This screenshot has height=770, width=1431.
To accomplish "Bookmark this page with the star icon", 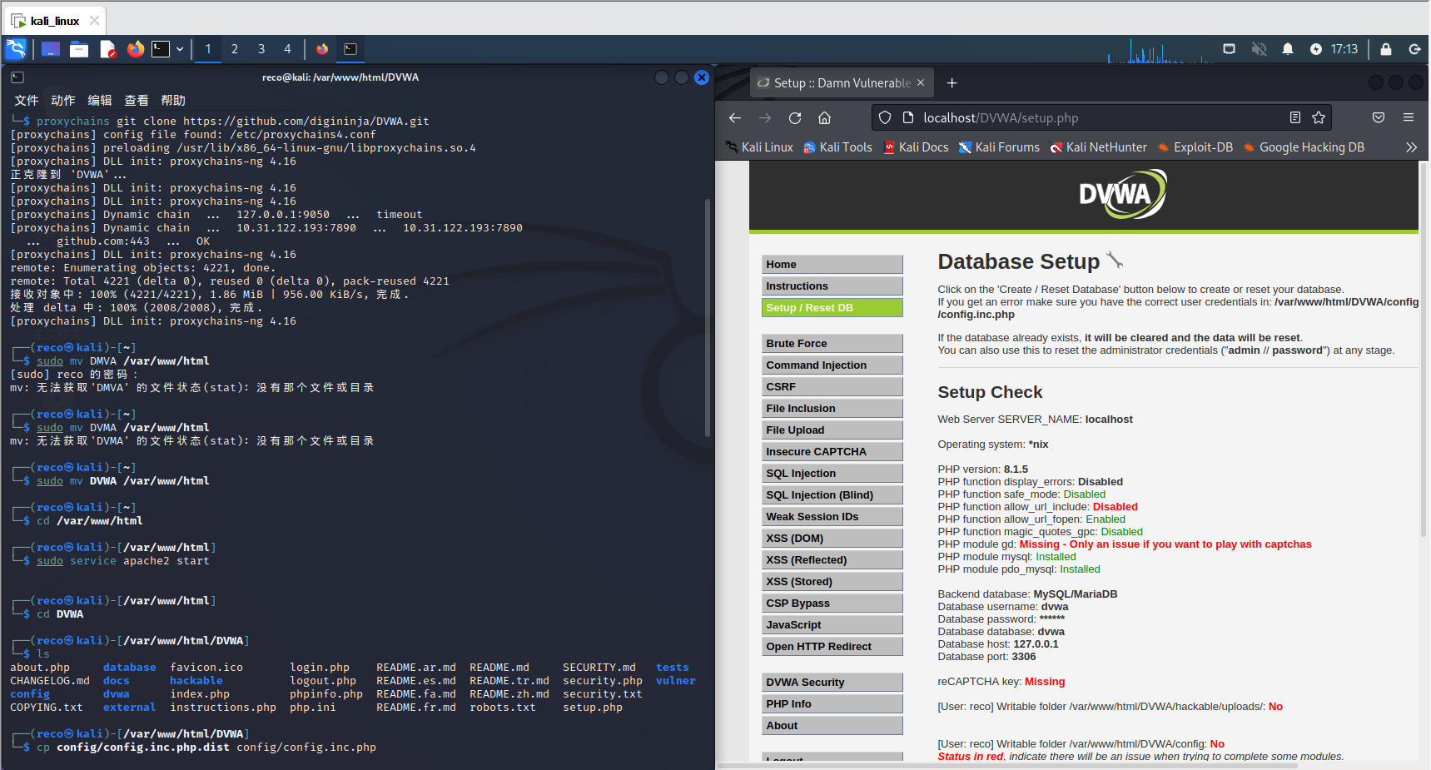I will click(1319, 118).
